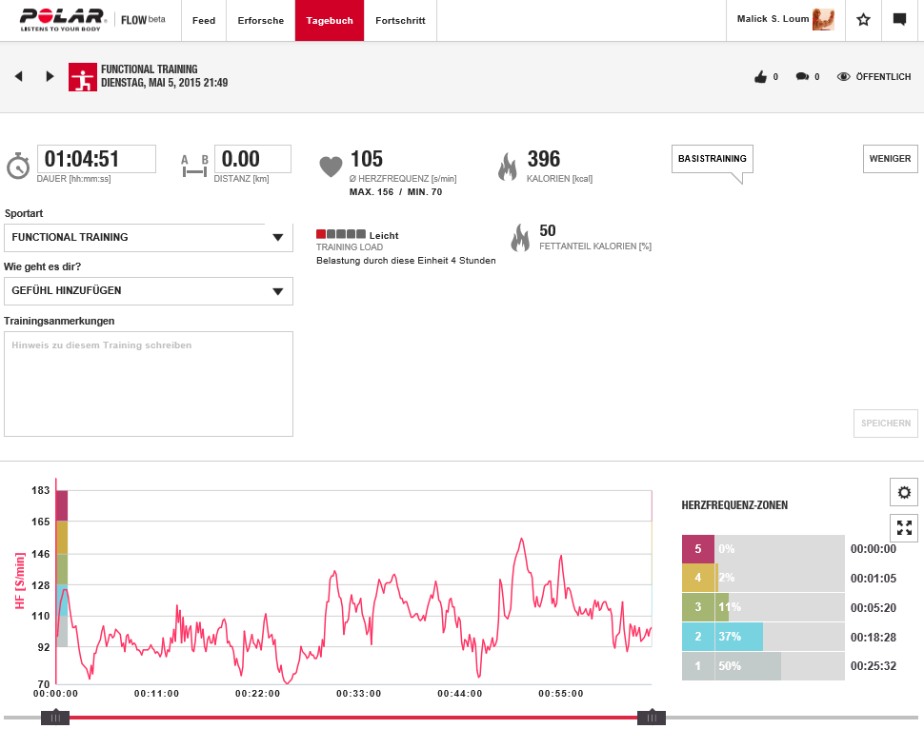Click the thumbs-up like icon
Image resolution: width=924 pixels, height=729 pixels.
pyautogui.click(x=760, y=77)
